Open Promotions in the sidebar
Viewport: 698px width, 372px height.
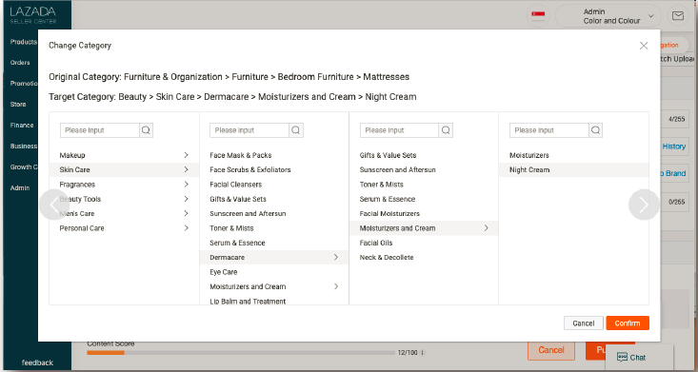[x=24, y=84]
